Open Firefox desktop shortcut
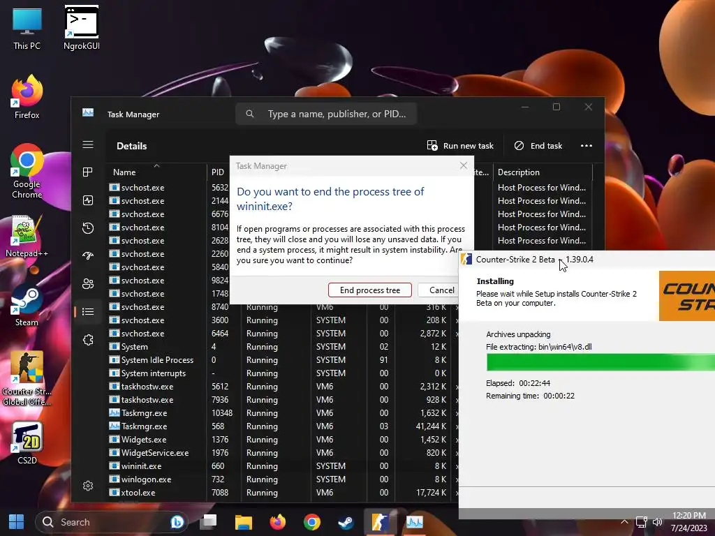The width and height of the screenshot is (715, 536). (27, 97)
